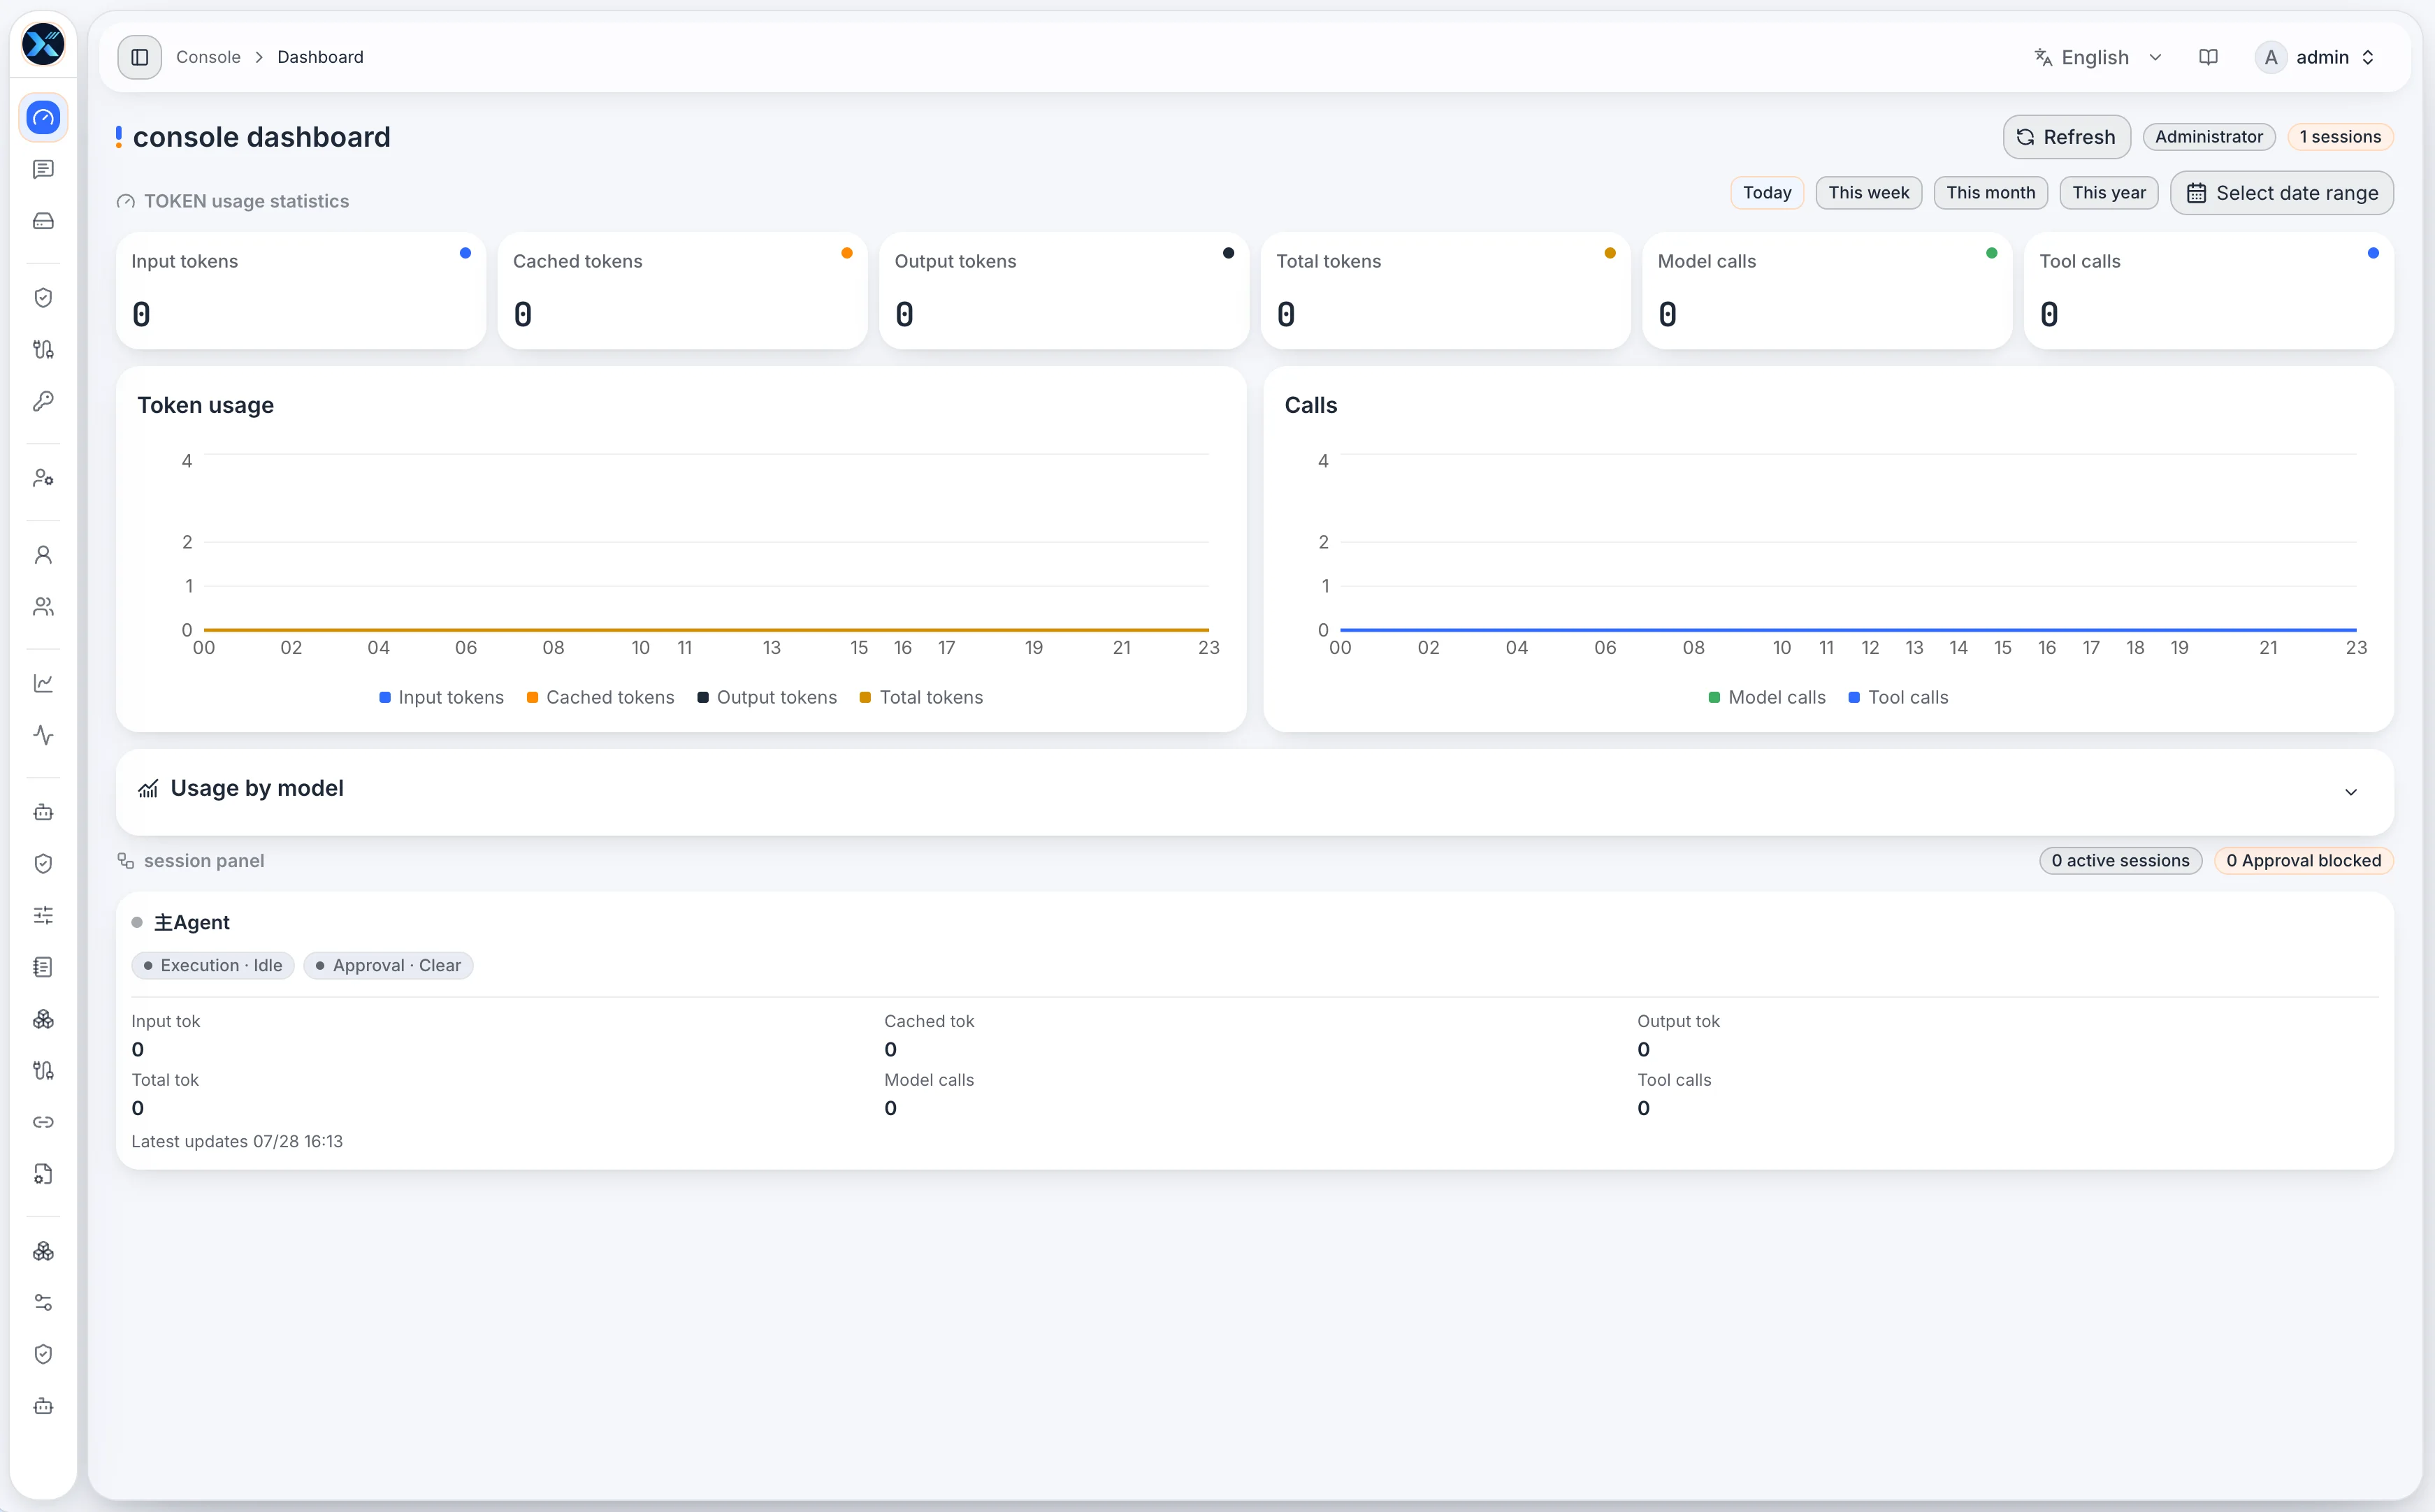
Task: Click the 主Agent session title
Action: (x=192, y=923)
